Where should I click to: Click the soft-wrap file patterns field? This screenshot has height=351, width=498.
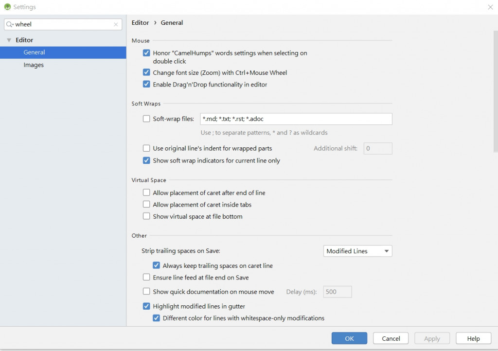tap(296, 119)
